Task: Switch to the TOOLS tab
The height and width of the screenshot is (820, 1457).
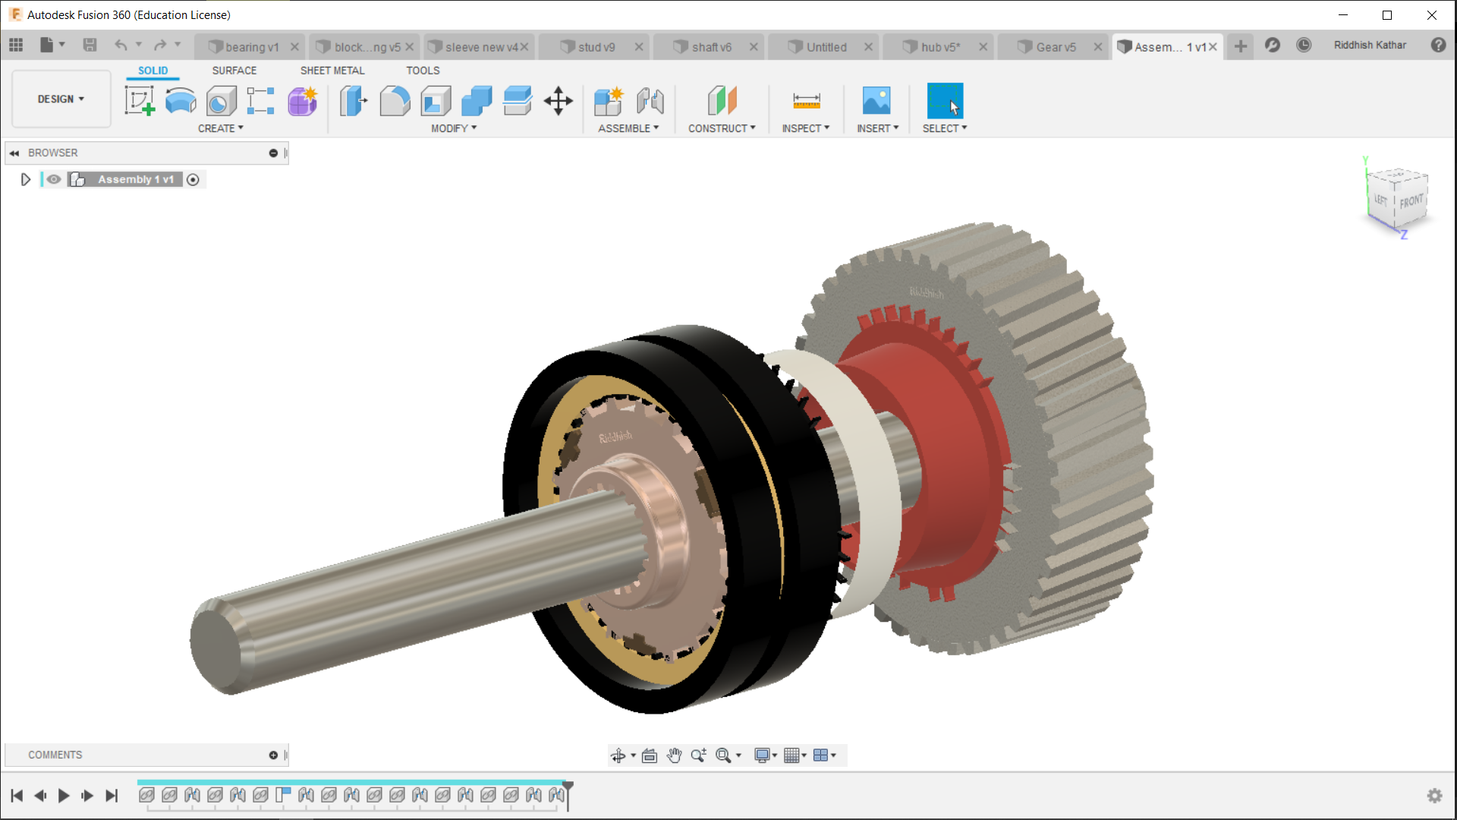Action: pos(423,71)
